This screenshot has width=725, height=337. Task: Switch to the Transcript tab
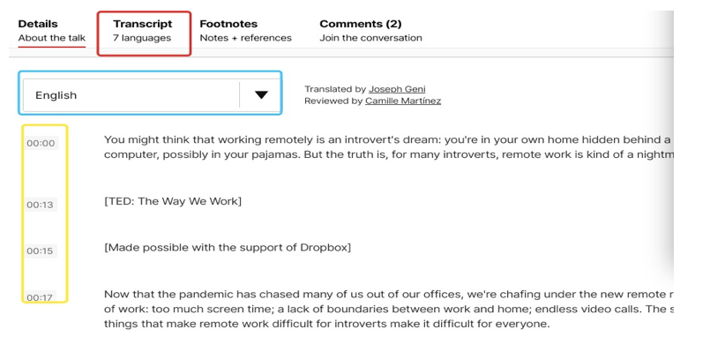click(142, 31)
